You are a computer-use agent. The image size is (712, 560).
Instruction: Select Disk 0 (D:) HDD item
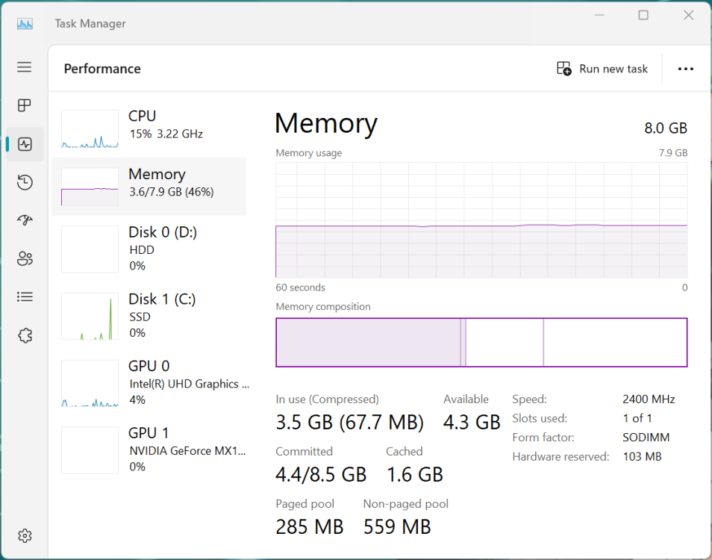(149, 249)
